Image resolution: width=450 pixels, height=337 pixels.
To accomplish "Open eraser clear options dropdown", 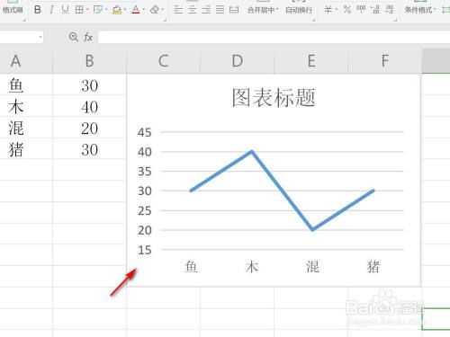I will (162, 10).
